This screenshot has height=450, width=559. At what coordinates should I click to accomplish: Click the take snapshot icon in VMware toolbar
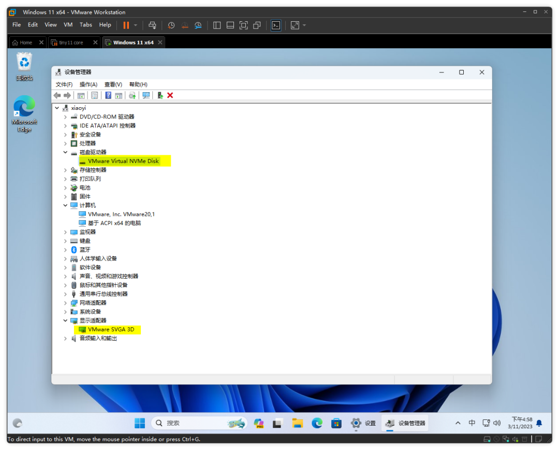171,25
